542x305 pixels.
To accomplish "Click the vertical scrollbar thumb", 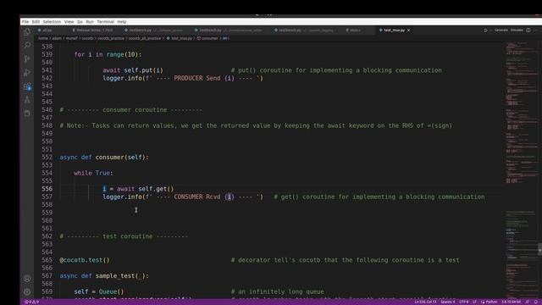I will tap(540, 249).
